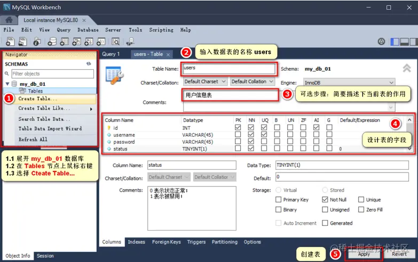Collapse the my_db_01 schema tree
418x262 pixels.
point(7,84)
